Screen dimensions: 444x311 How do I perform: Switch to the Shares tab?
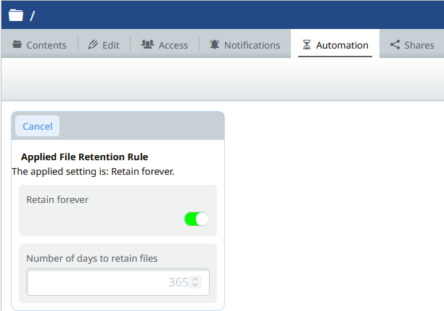coord(412,45)
